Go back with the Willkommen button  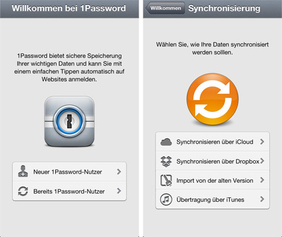click(165, 8)
